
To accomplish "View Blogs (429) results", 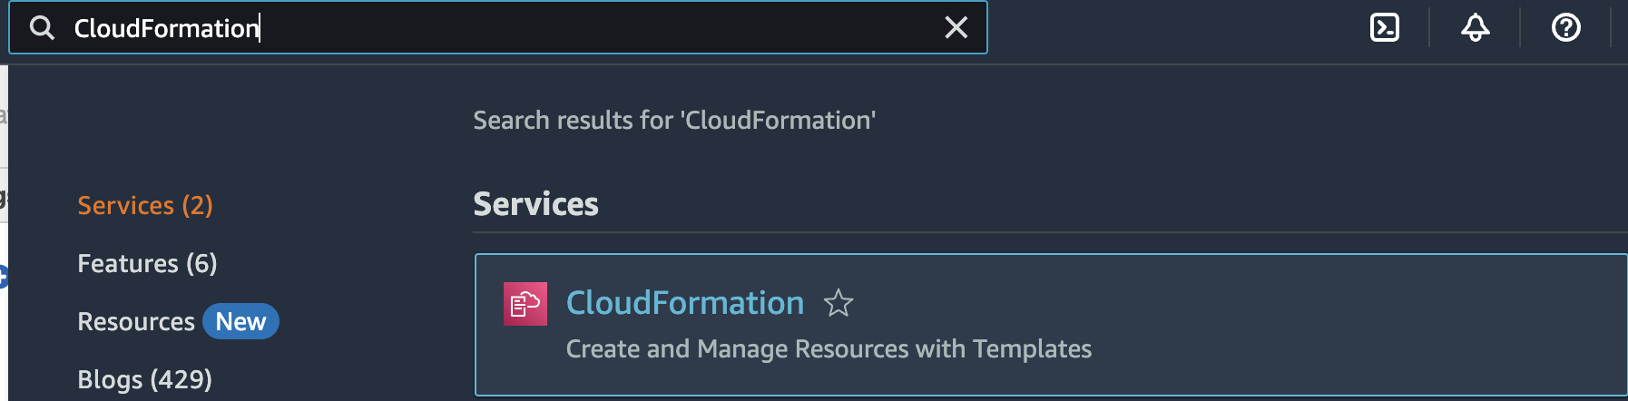I will click(x=144, y=379).
